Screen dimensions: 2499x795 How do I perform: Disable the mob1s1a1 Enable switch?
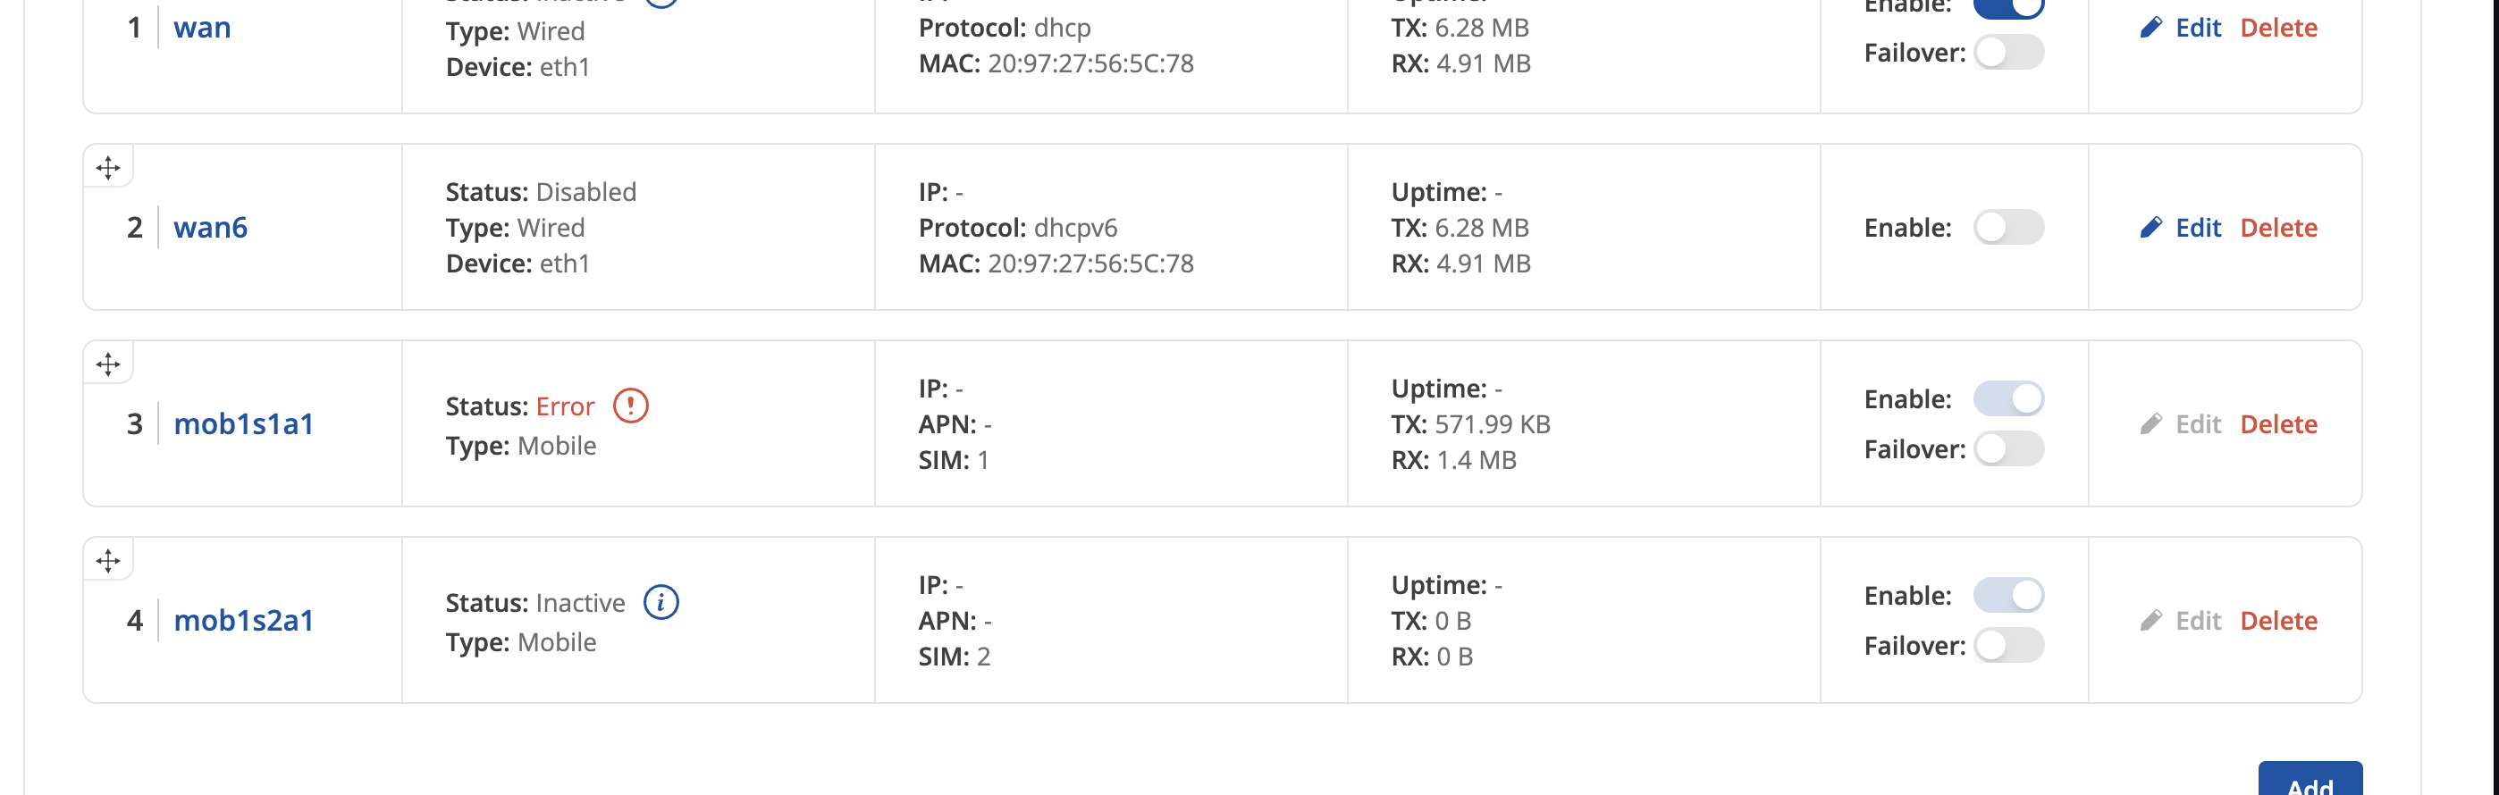point(2008,398)
